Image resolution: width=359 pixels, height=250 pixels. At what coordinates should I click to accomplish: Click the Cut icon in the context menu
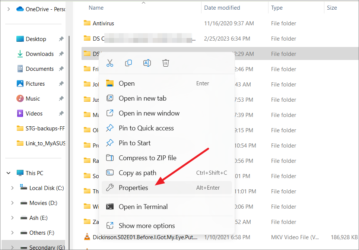coord(110,63)
